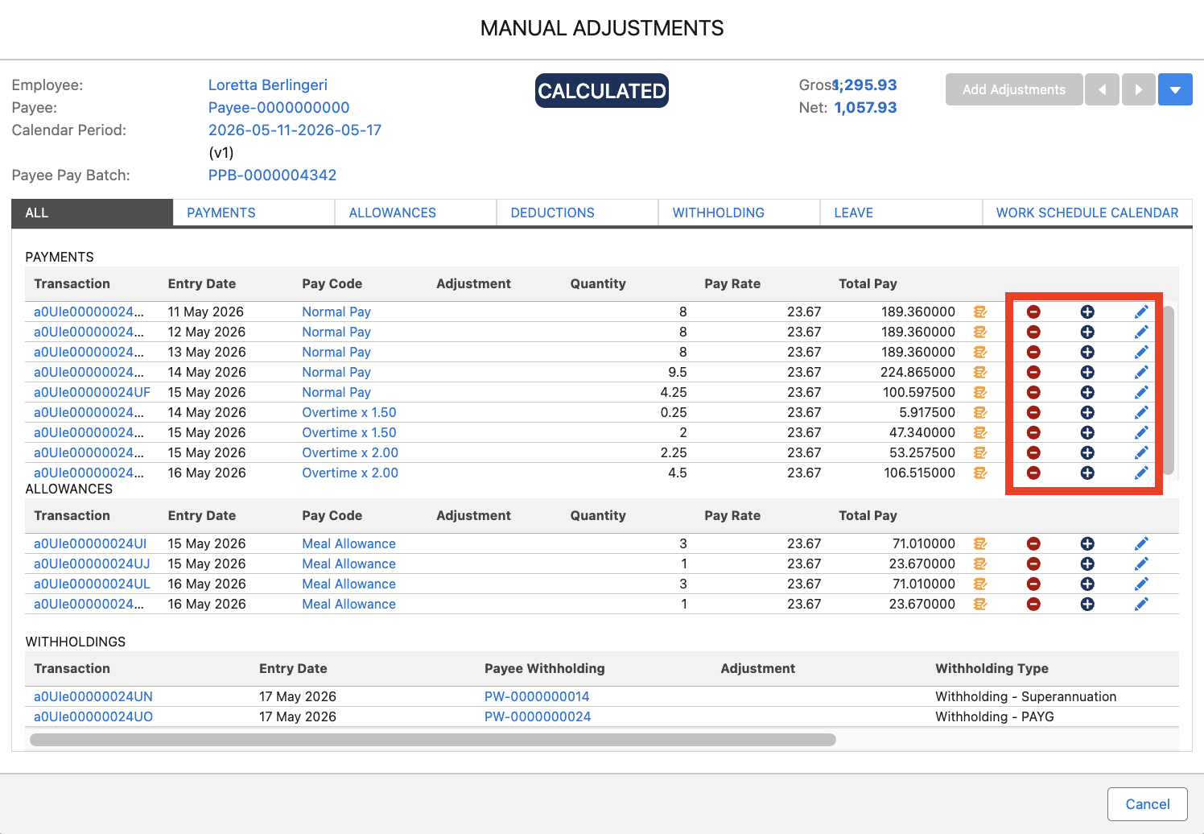Edit the 11 May 2026 Normal Pay row
This screenshot has height=834, width=1204.
[x=1141, y=312]
